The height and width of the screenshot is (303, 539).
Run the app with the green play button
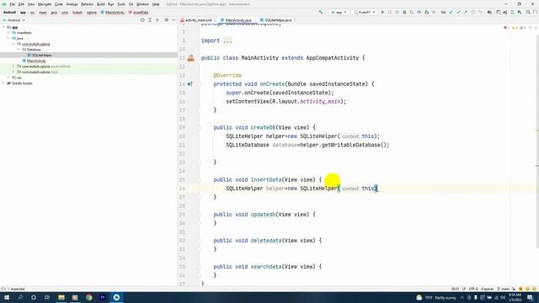(x=382, y=12)
